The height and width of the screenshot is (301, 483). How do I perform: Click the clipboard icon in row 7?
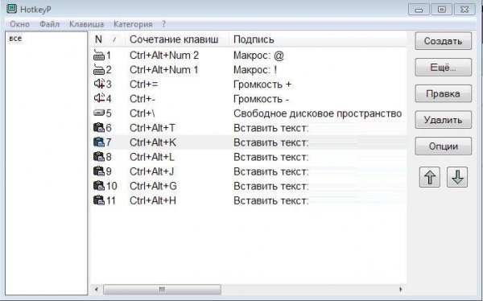pos(99,142)
